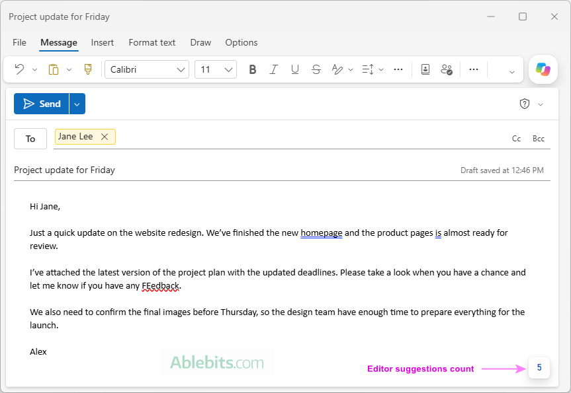Click the line spacing icon
This screenshot has width=571, height=393.
click(368, 69)
